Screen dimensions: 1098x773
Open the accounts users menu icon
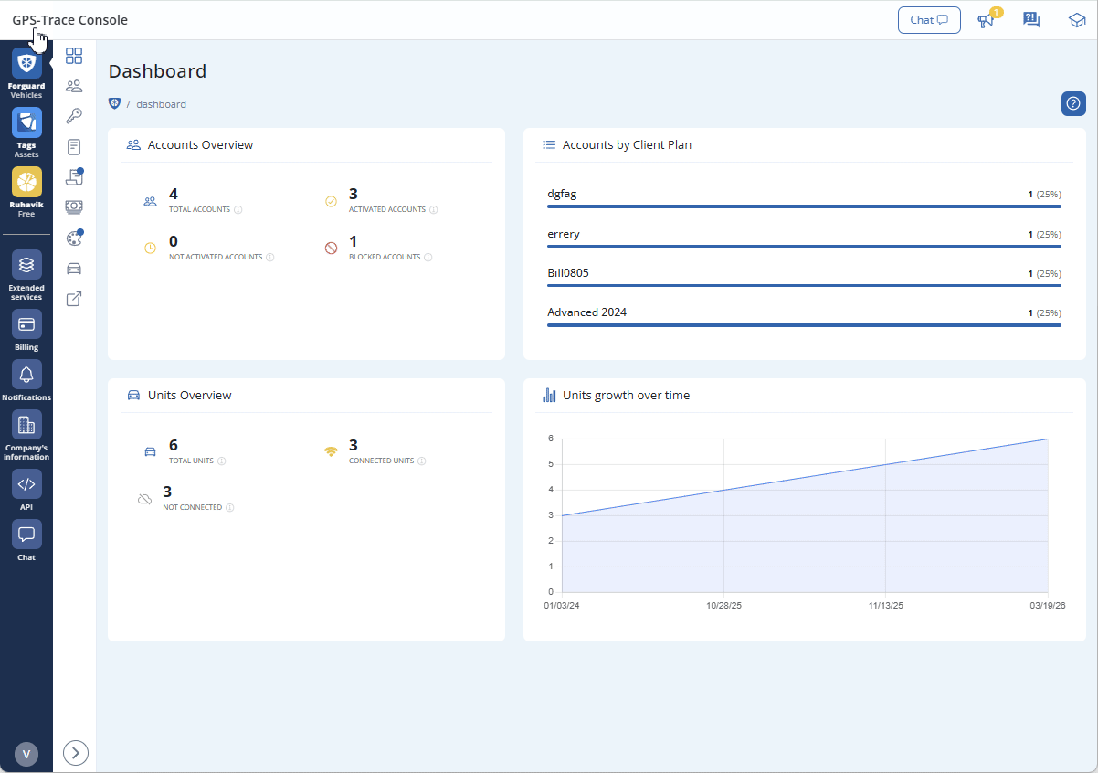click(74, 86)
